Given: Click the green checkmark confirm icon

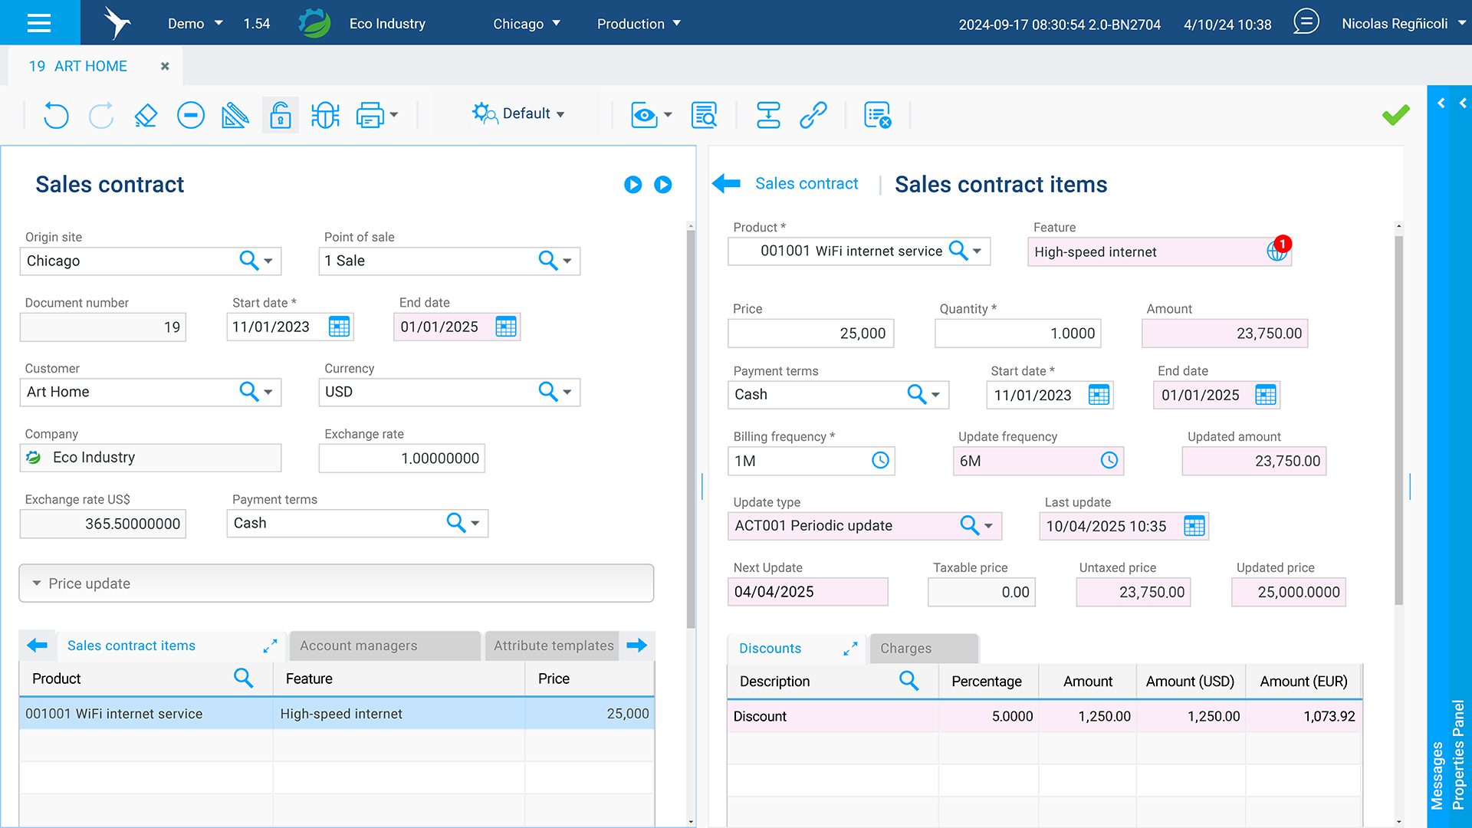Looking at the screenshot, I should 1395,115.
